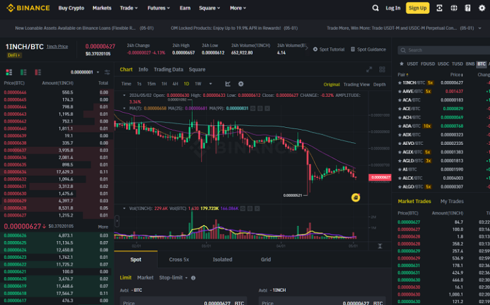
Task: Open the Trade dropdown menu
Action: click(x=129, y=8)
